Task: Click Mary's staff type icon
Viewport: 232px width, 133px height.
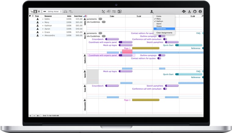Action: coord(38,22)
